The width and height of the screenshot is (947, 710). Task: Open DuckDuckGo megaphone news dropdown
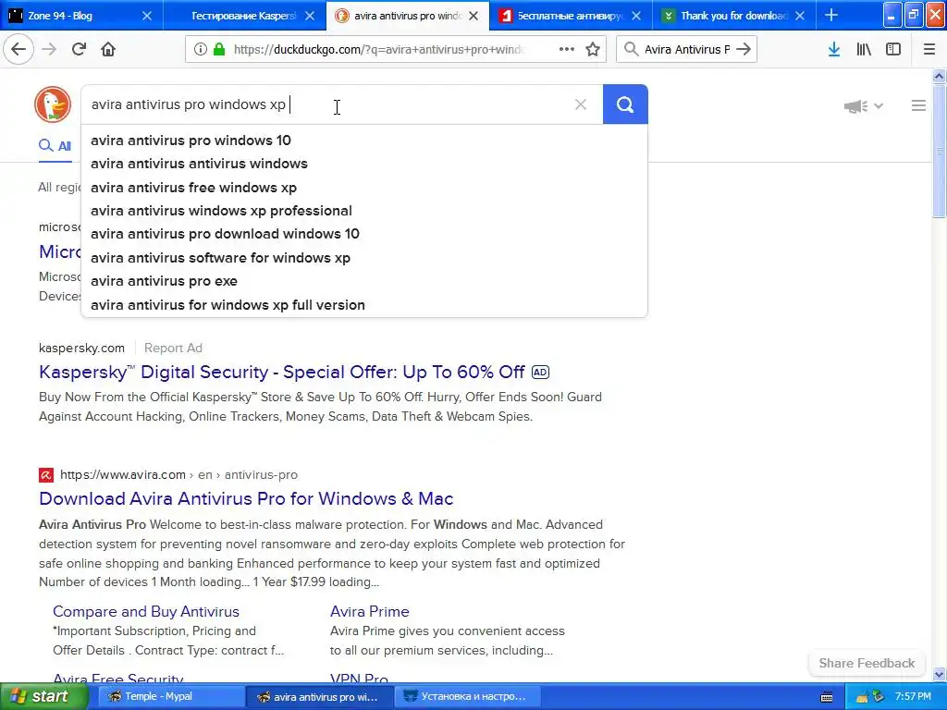click(x=863, y=106)
